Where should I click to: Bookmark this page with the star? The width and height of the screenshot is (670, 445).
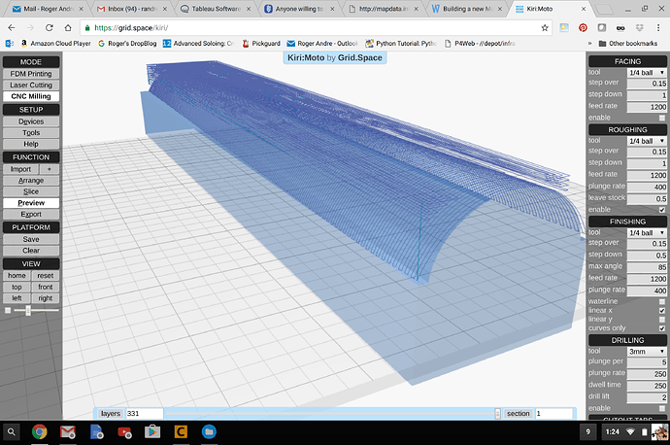[x=545, y=28]
